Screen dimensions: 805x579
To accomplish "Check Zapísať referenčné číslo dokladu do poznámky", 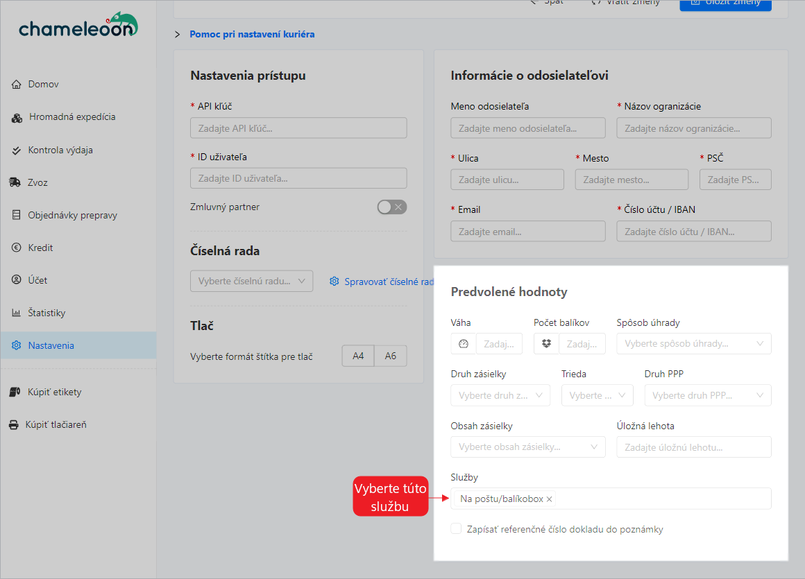I will pyautogui.click(x=456, y=529).
